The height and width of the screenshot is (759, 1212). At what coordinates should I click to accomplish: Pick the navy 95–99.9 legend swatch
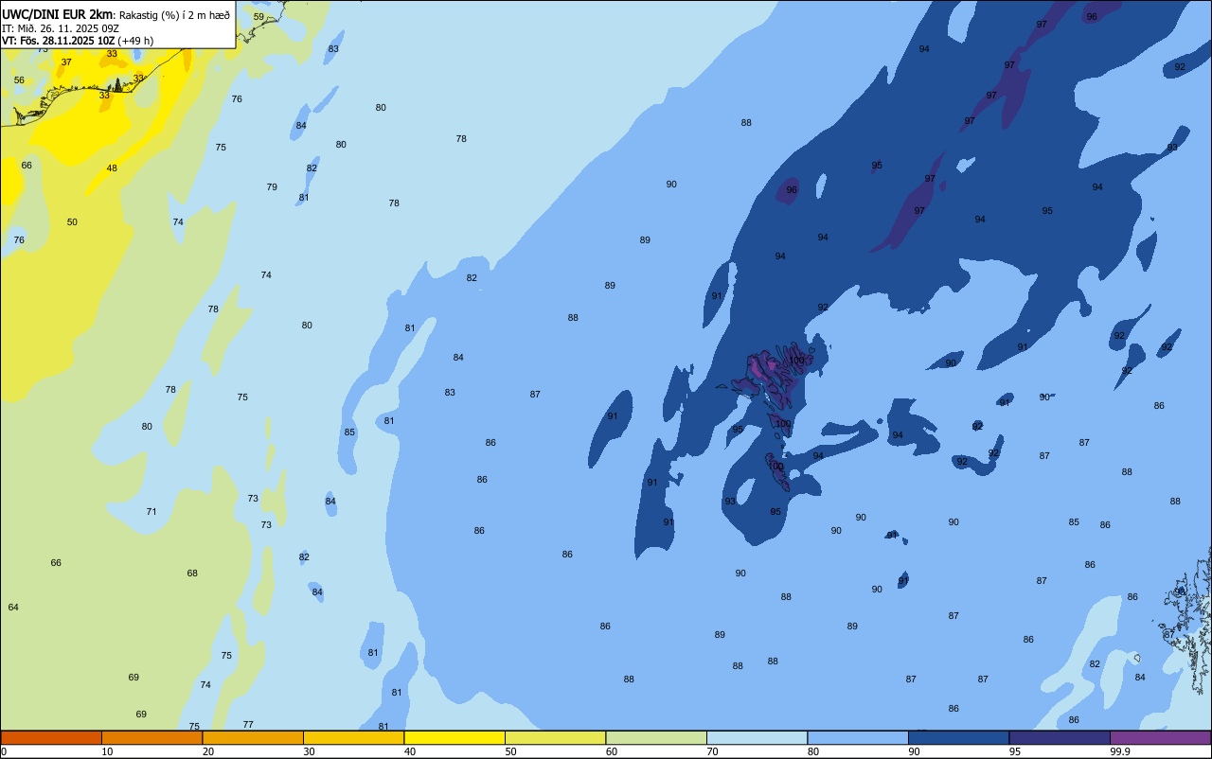(1060, 737)
